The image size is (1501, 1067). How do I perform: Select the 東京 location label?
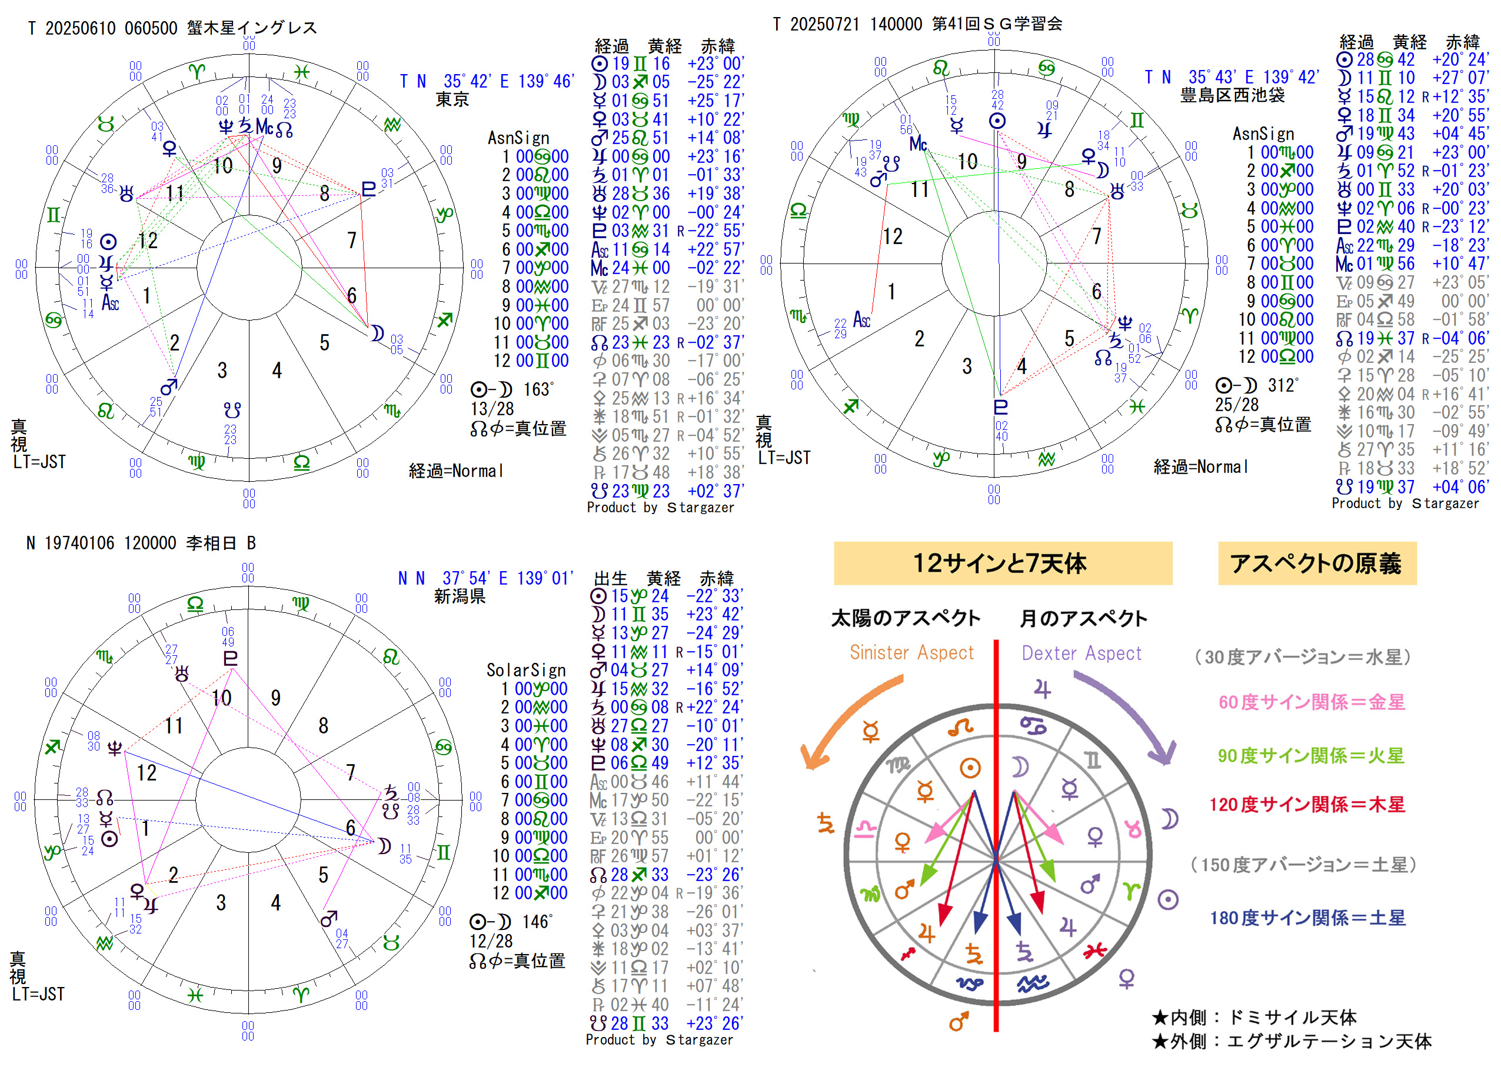click(452, 99)
